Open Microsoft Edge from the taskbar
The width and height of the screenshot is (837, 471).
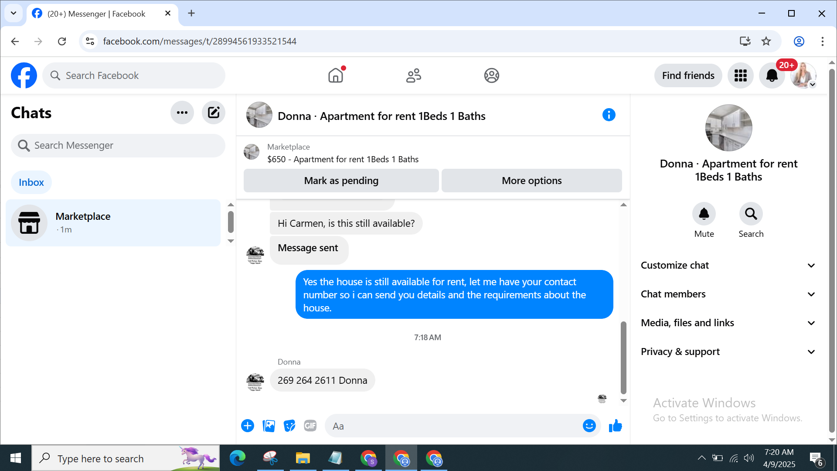tap(238, 458)
